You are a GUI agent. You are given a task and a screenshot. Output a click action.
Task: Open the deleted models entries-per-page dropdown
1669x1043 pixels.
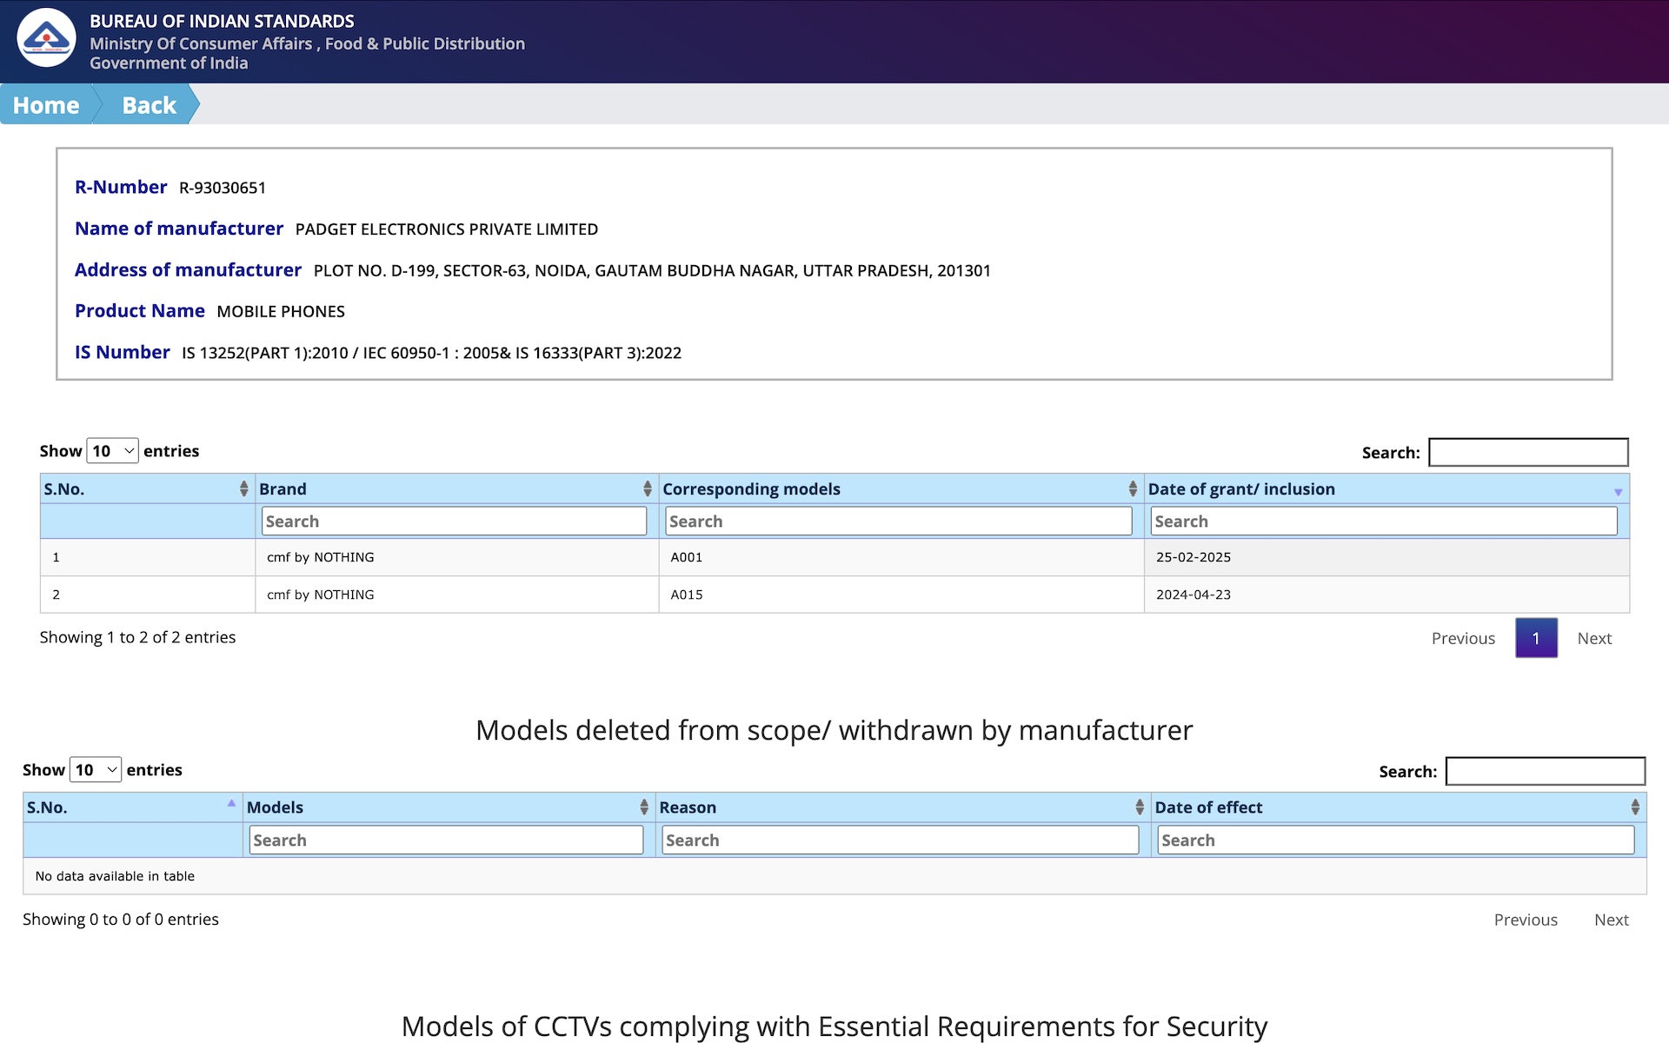[x=96, y=769]
